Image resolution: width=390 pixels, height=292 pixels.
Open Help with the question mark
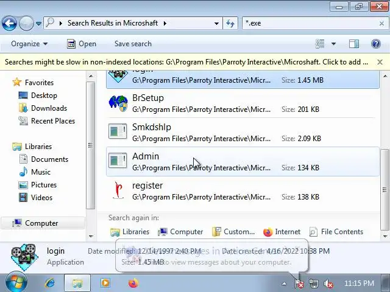pyautogui.click(x=376, y=44)
